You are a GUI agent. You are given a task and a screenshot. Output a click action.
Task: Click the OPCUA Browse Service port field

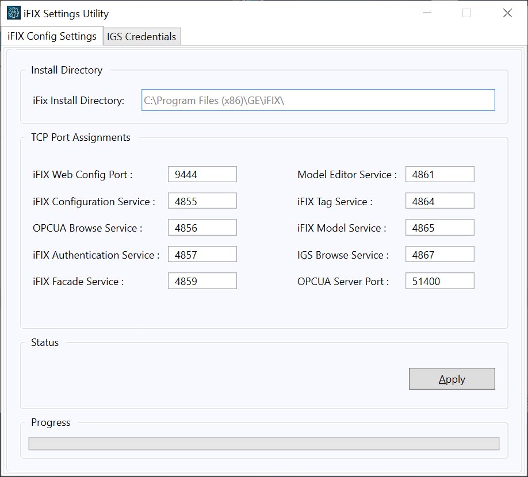tap(202, 228)
